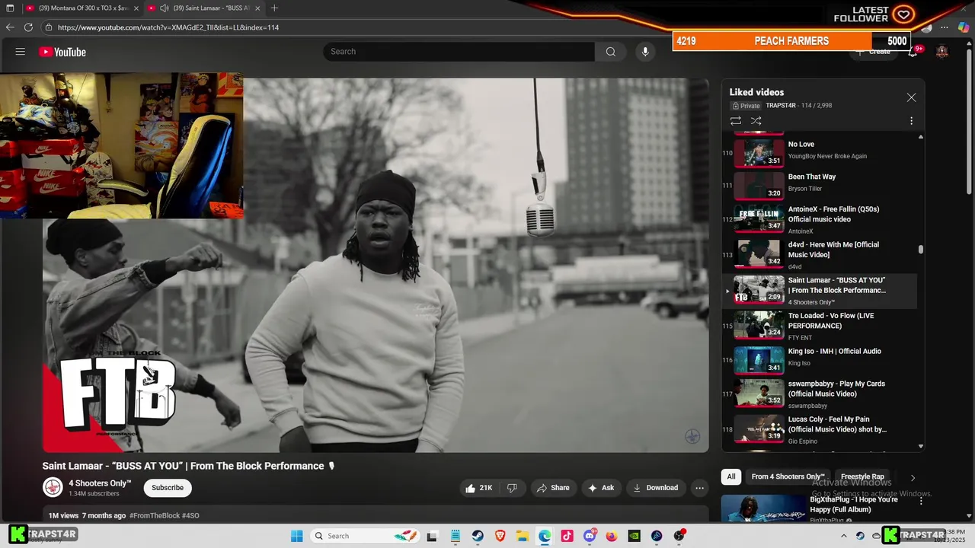Open BigXthaPlug recommended video thumbnail
Image resolution: width=975 pixels, height=548 pixels.
(x=763, y=508)
